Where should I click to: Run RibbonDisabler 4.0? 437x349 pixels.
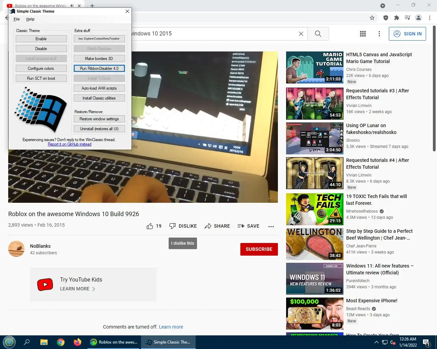click(x=99, y=69)
